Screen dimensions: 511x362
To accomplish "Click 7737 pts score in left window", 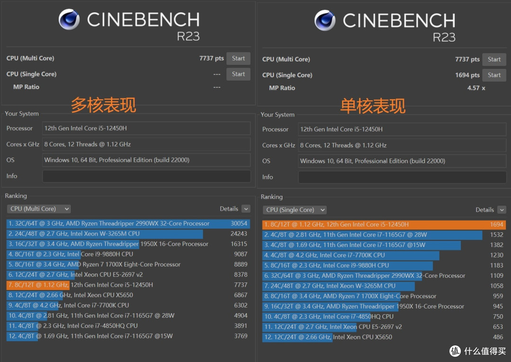I will coord(211,58).
